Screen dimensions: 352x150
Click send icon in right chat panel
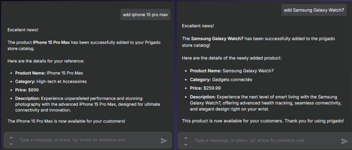tap(345, 141)
